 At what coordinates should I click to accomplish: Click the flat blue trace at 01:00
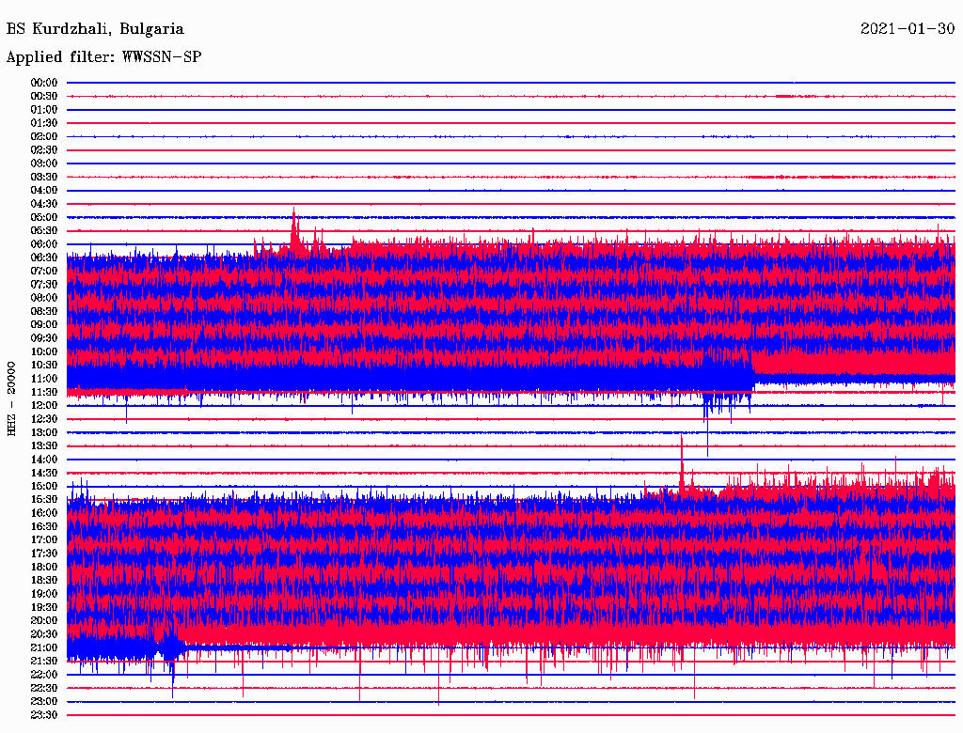[x=508, y=110]
